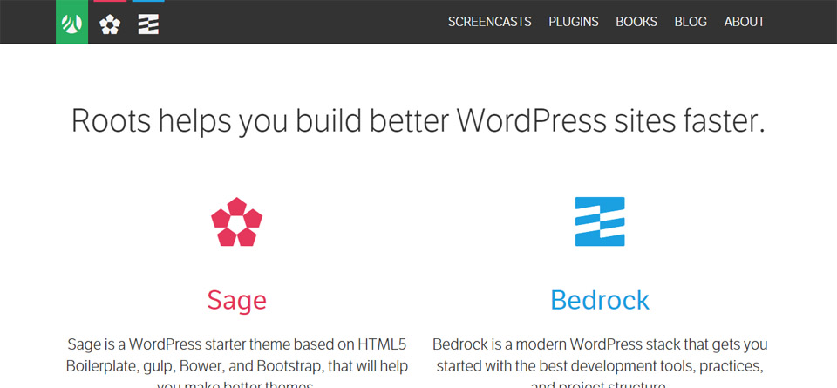Click the text "Sage is a WordPress starter theme based on HTML5"

click(x=237, y=344)
